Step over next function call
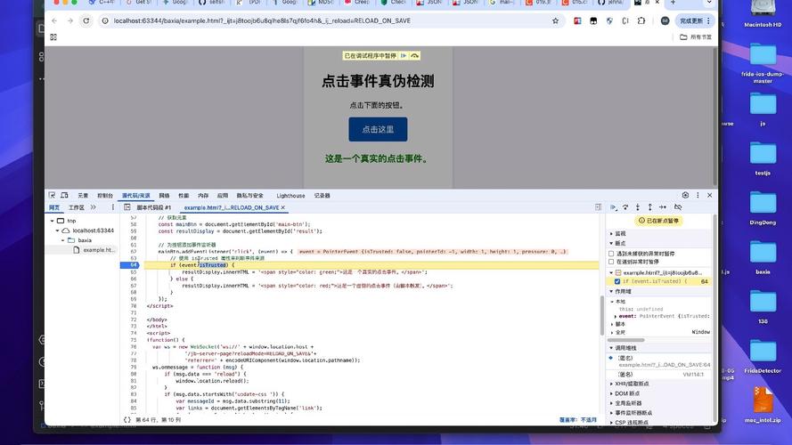Screen dimensions: 792x445 (x=625, y=207)
